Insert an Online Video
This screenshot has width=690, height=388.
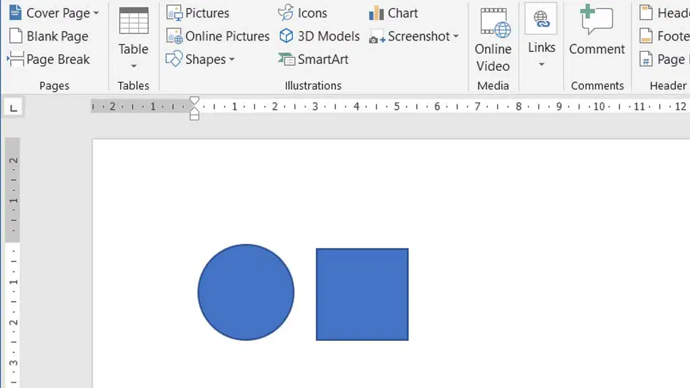point(493,39)
